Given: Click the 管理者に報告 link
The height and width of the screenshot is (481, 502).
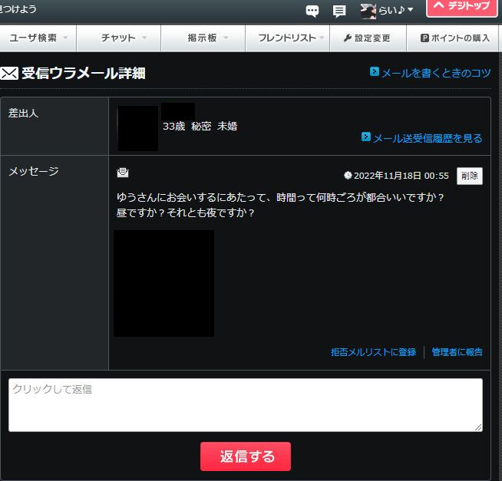Looking at the screenshot, I should point(457,352).
